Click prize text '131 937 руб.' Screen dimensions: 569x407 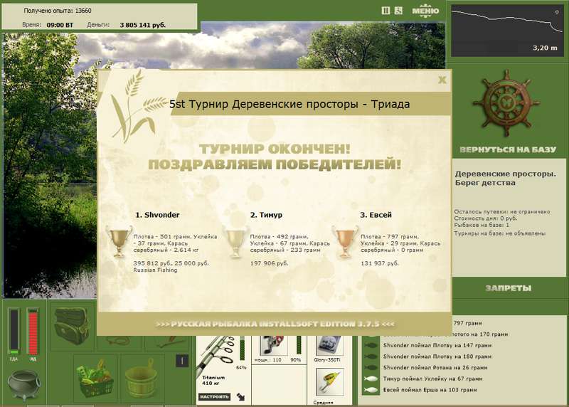coord(379,263)
